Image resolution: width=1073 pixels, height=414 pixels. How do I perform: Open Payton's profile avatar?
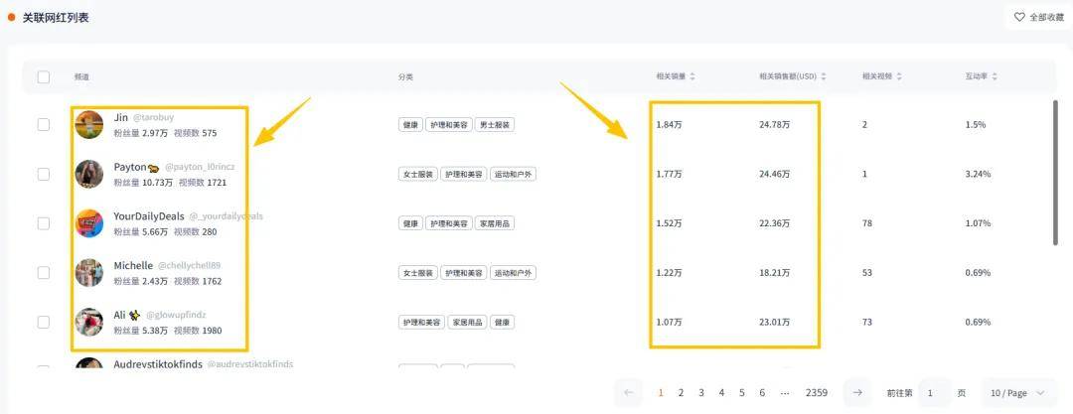click(89, 174)
